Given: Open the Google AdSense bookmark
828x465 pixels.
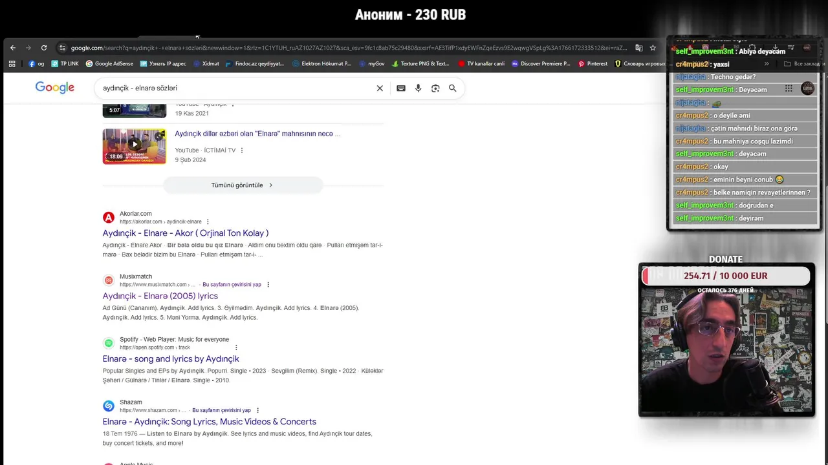Looking at the screenshot, I should pyautogui.click(x=109, y=64).
